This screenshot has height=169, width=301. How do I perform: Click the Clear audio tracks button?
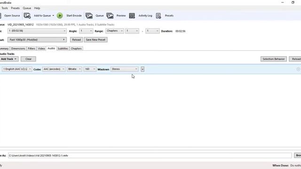28,59
